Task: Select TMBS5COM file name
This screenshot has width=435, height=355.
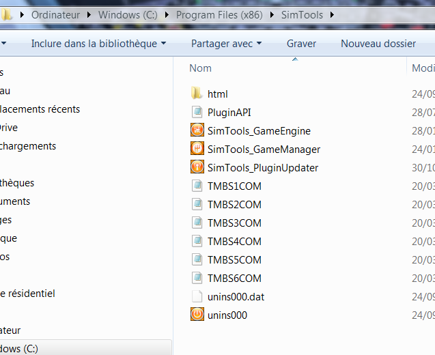Action: coord(234,260)
